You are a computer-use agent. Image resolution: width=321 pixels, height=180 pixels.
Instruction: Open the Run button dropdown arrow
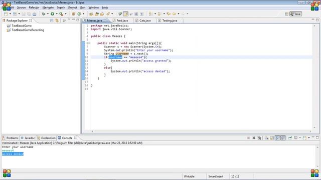[57, 14]
